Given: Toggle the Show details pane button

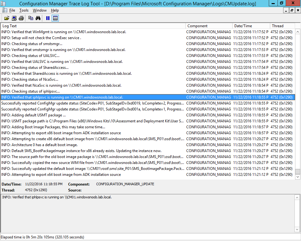Looking at the screenshot, I should click(55, 18).
